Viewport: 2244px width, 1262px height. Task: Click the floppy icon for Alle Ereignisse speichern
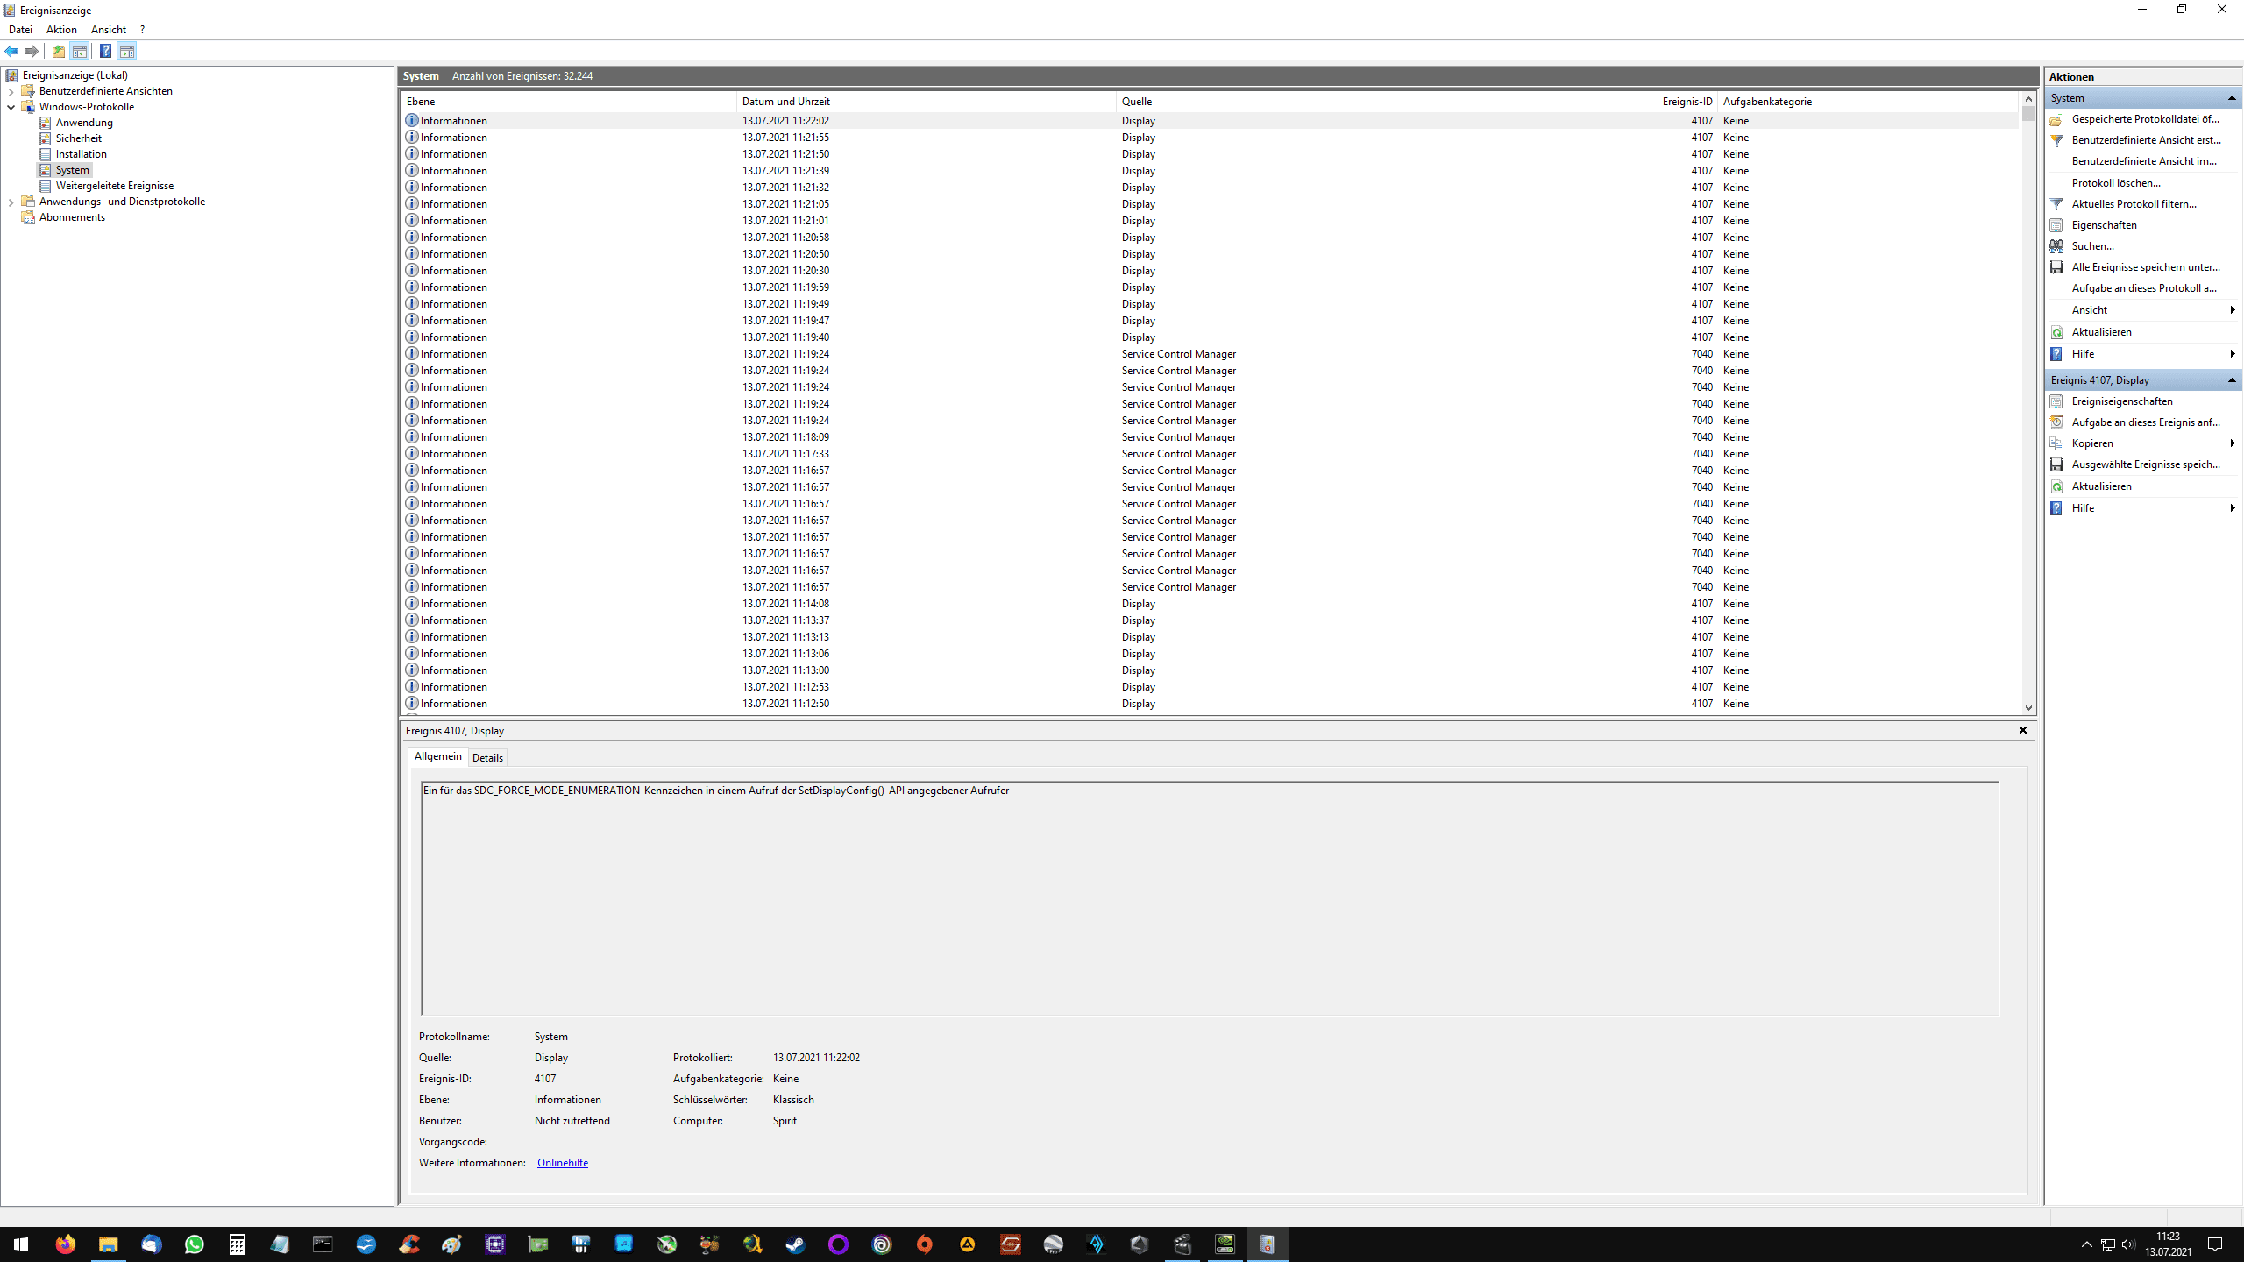2056,267
